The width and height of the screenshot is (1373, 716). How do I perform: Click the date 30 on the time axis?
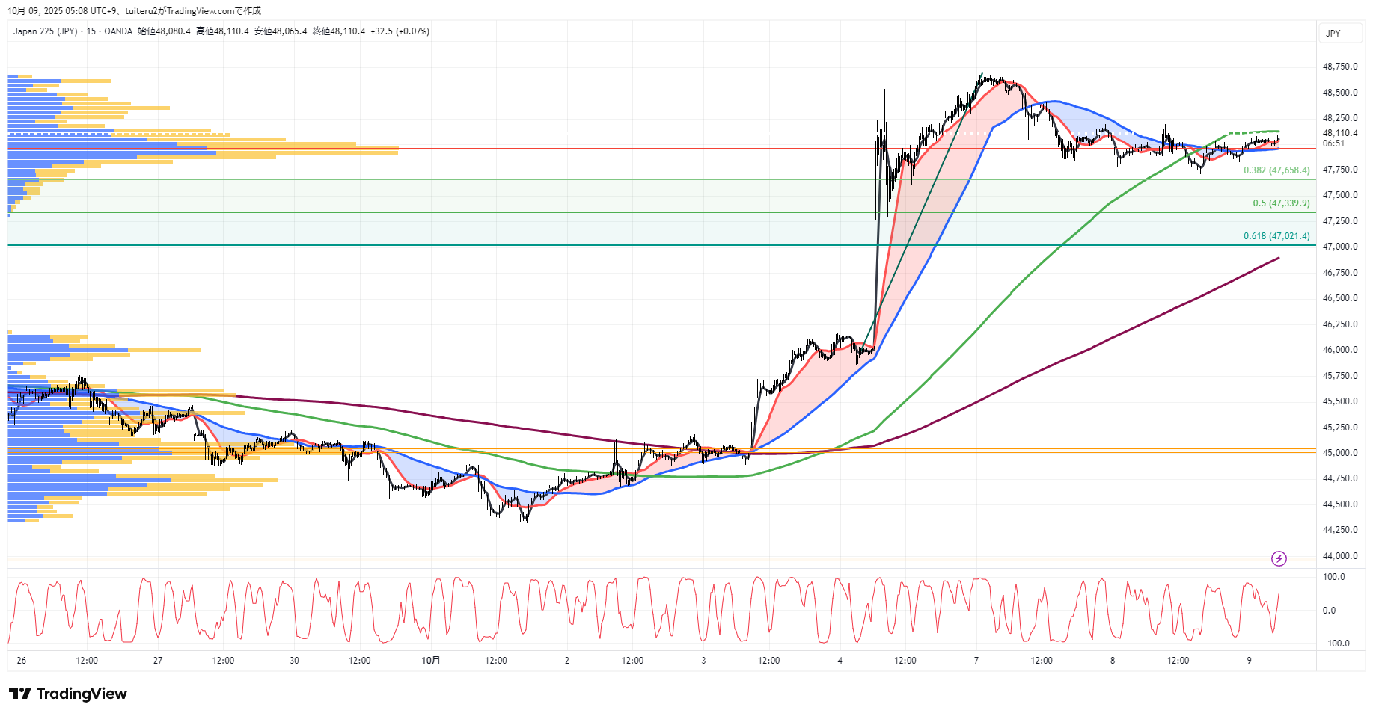[294, 661]
